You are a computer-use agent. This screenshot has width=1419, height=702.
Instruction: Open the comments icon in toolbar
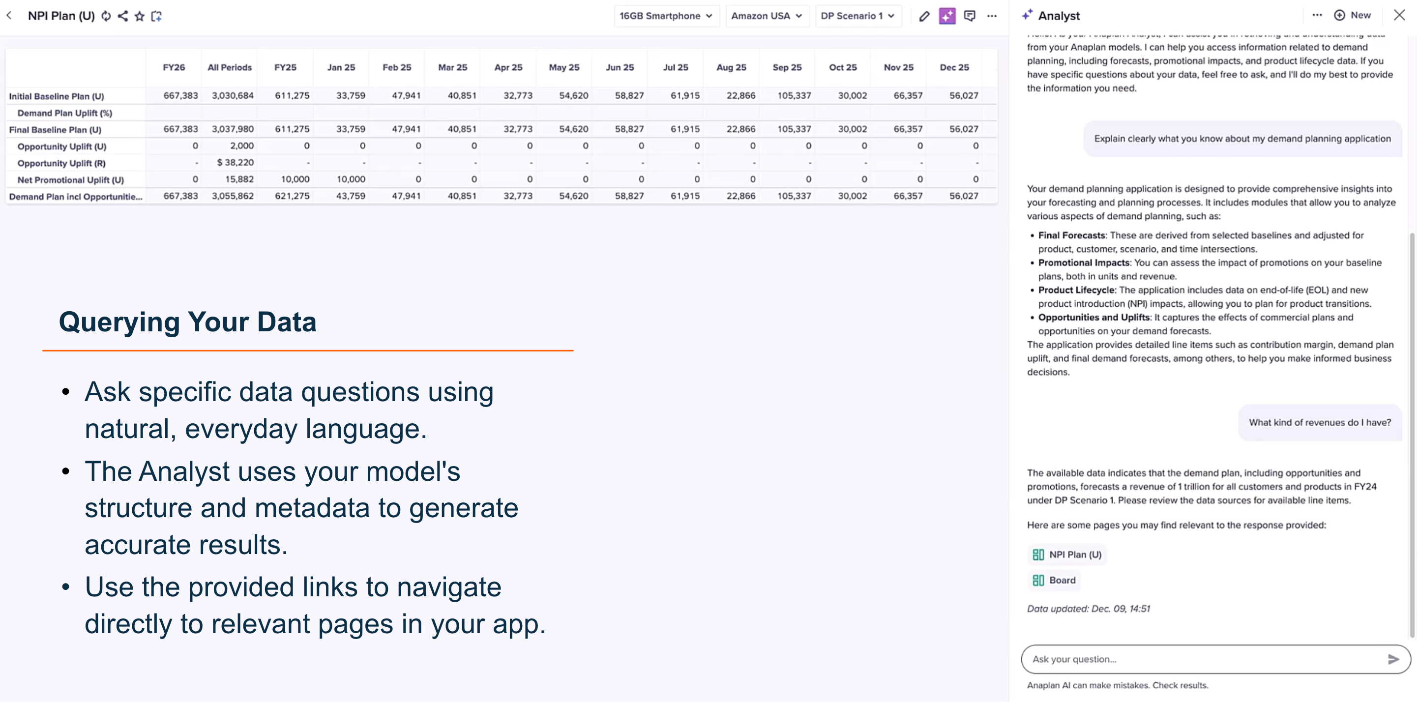click(970, 16)
